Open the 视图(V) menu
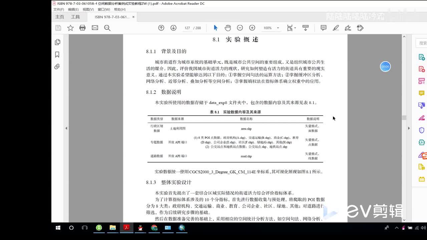Screen dimensions: 427x240 pos(88,10)
